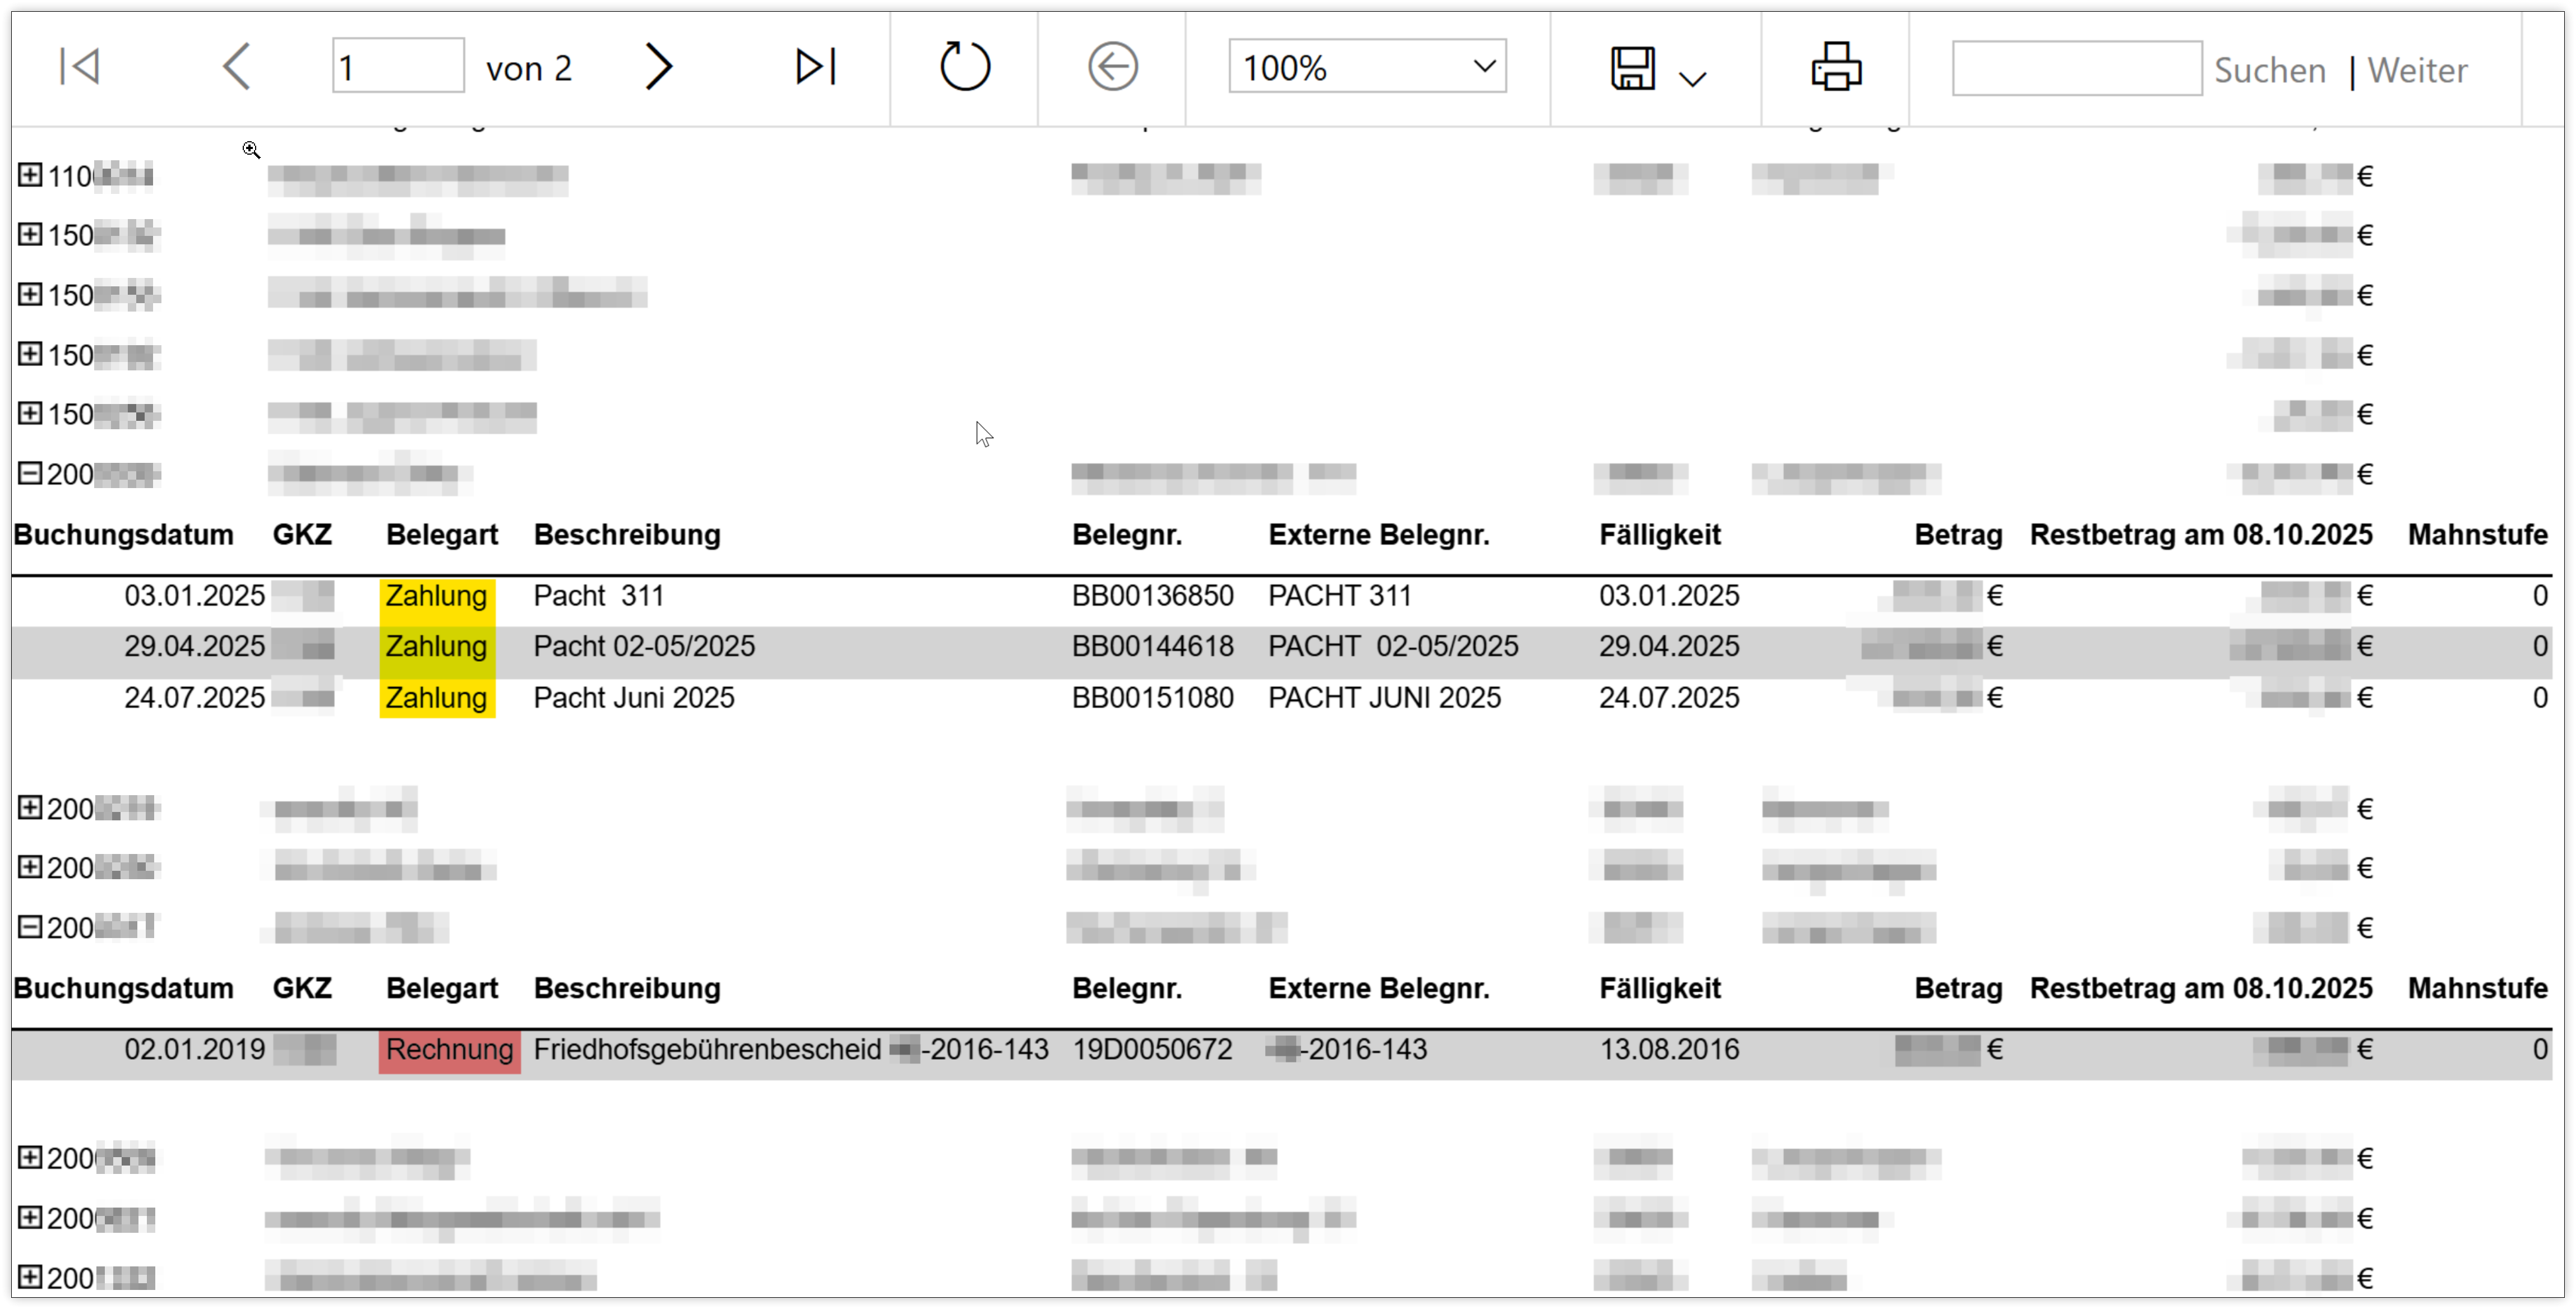Collapse the expanded 200 row above Pacht entries
The height and width of the screenshot is (1309, 2576).
click(x=30, y=472)
